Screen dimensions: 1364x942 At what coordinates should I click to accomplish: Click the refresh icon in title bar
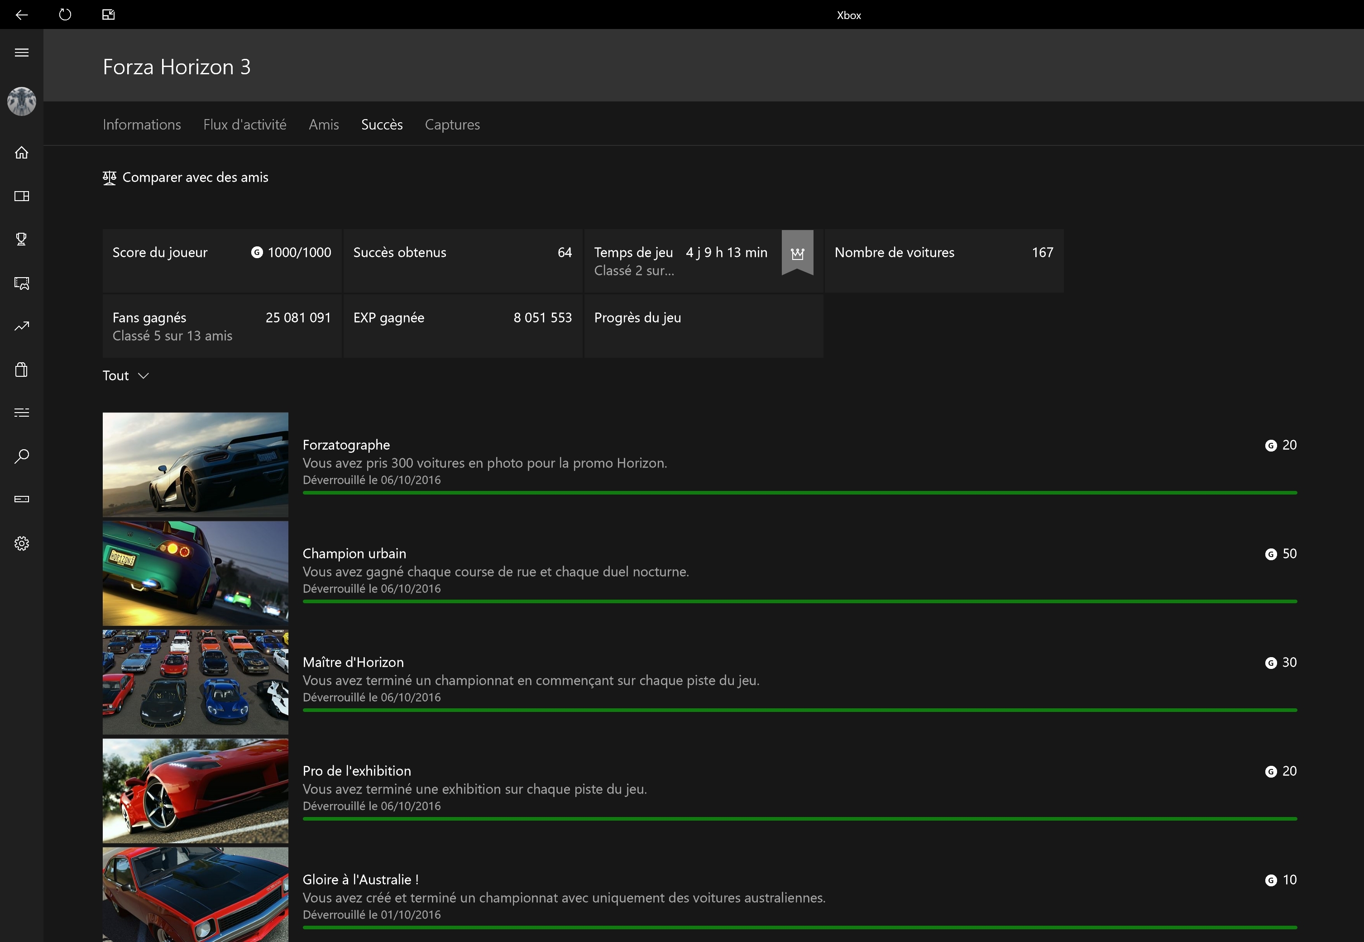pos(65,15)
